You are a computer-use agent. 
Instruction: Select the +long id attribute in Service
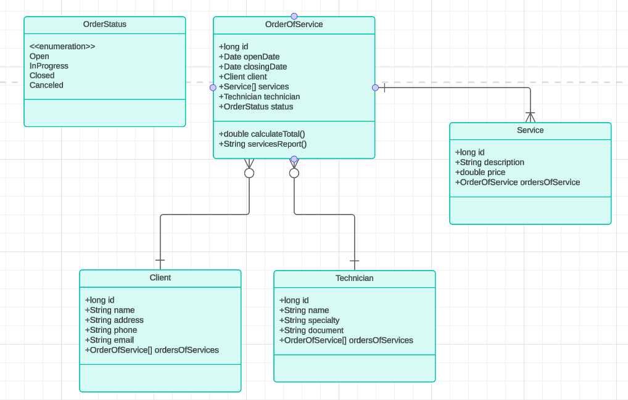tap(470, 152)
